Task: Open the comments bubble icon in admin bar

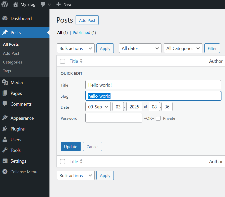Action: pyautogui.click(x=43, y=4)
